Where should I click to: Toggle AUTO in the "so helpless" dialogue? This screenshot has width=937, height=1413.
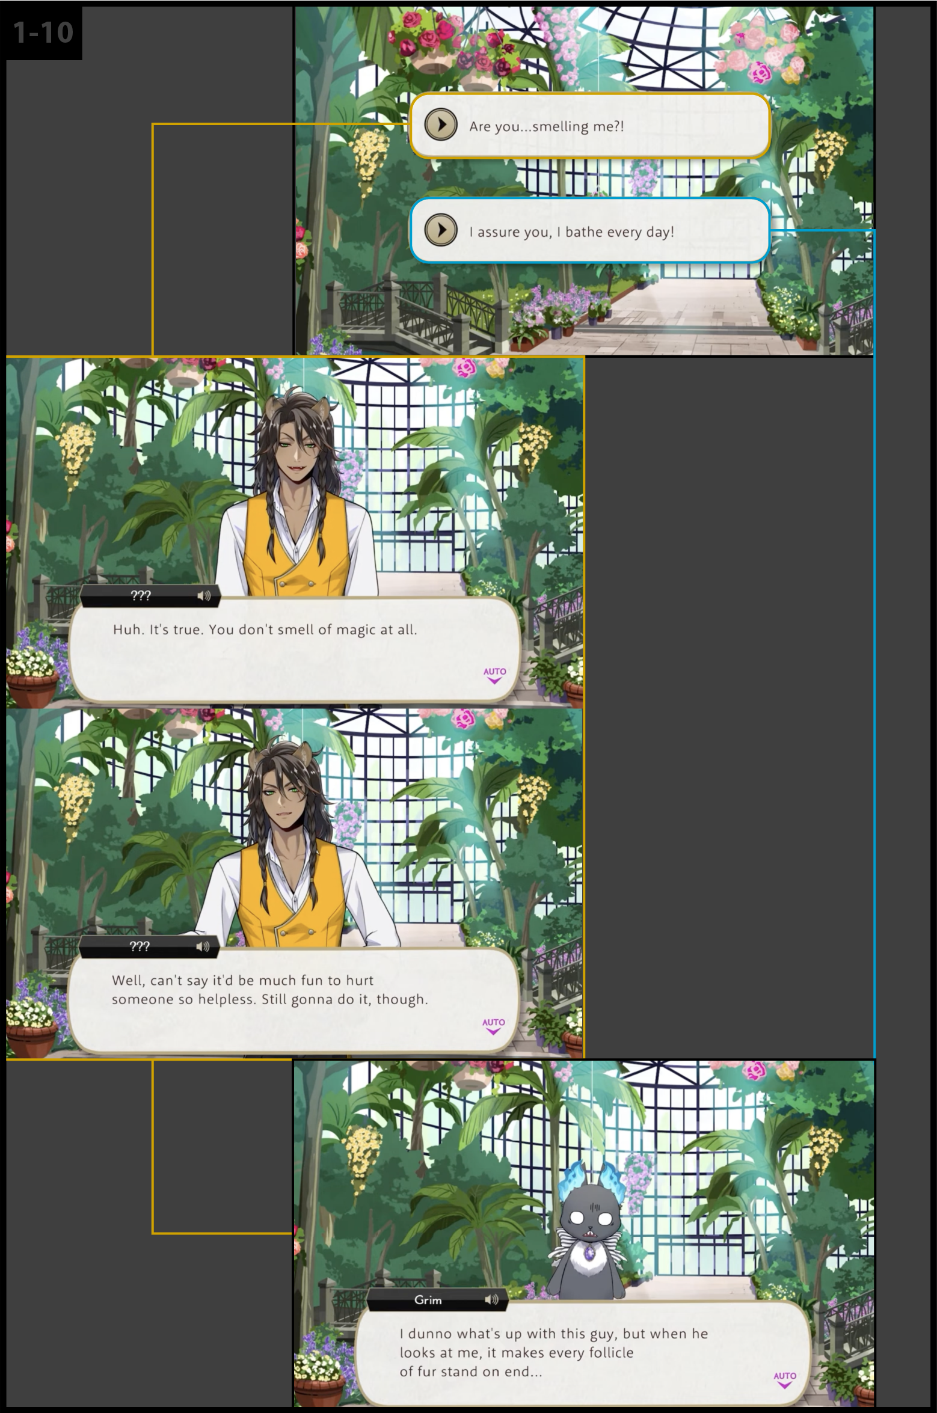(493, 1026)
